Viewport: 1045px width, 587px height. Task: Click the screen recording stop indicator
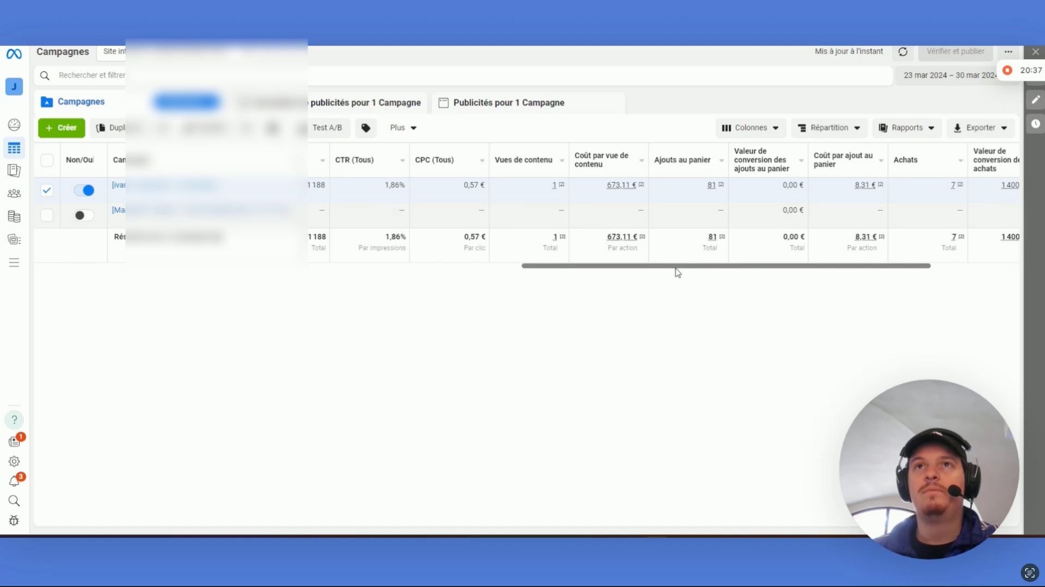pyautogui.click(x=1007, y=70)
